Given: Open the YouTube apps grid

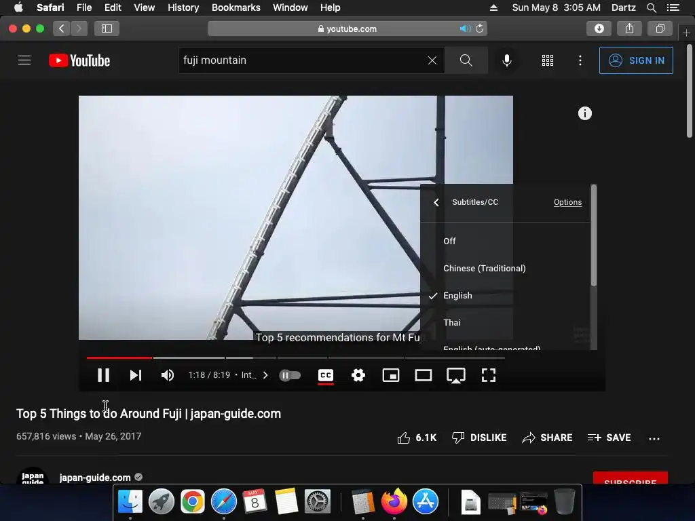Looking at the screenshot, I should 548,60.
